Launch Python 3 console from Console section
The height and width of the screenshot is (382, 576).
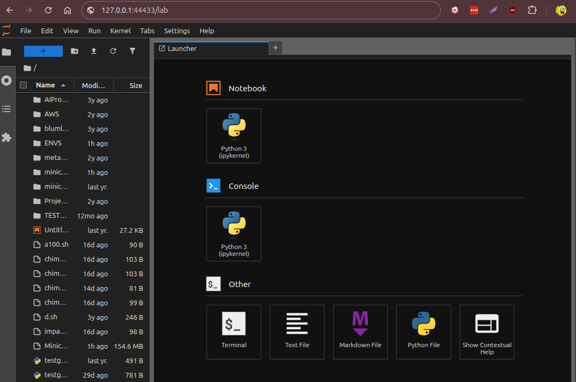tap(234, 234)
